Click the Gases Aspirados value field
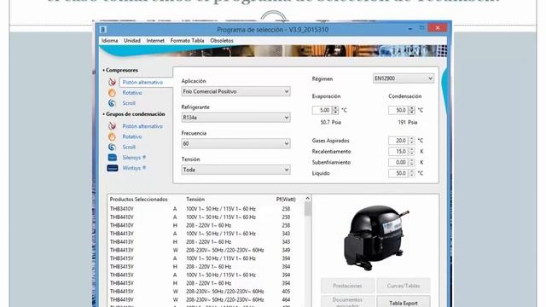This screenshot has width=546, height=307. coord(398,141)
